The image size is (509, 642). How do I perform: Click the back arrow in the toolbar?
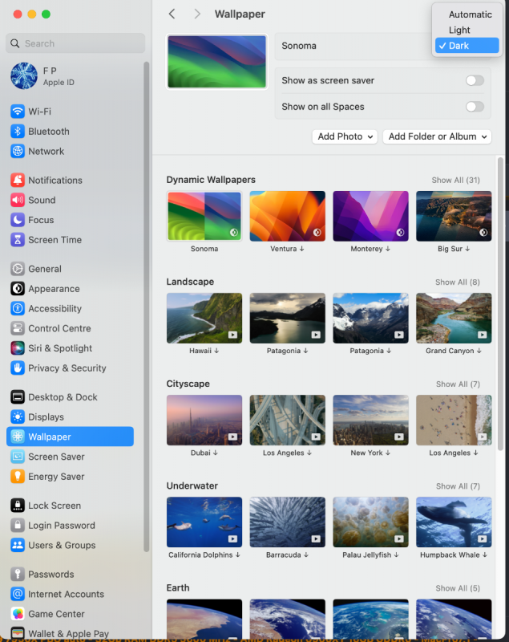pyautogui.click(x=172, y=14)
